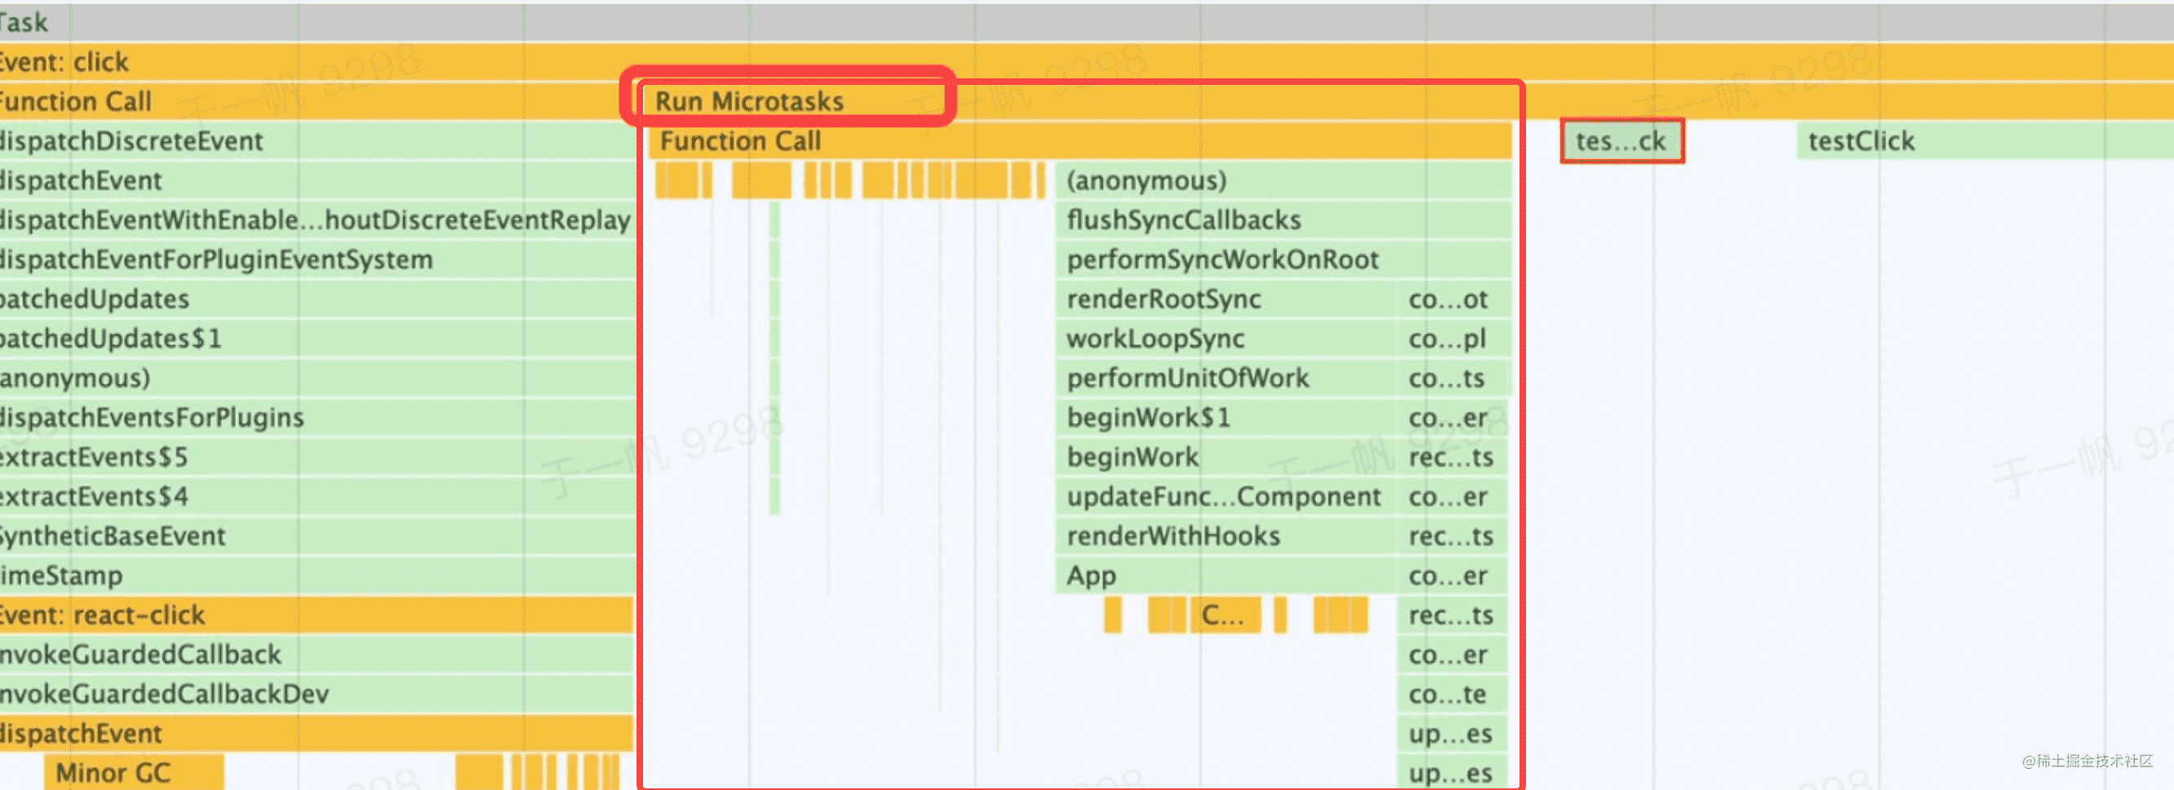The height and width of the screenshot is (790, 2174).
Task: Click the Run Microtasks bar
Action: click(x=748, y=101)
